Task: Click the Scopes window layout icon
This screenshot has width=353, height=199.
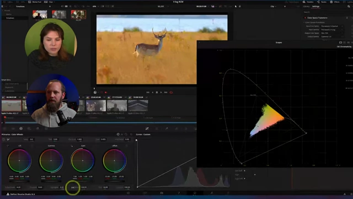Action: pos(340,43)
